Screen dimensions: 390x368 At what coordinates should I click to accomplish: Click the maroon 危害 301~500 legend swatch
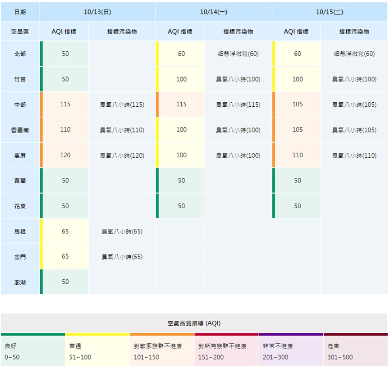[x=355, y=351]
